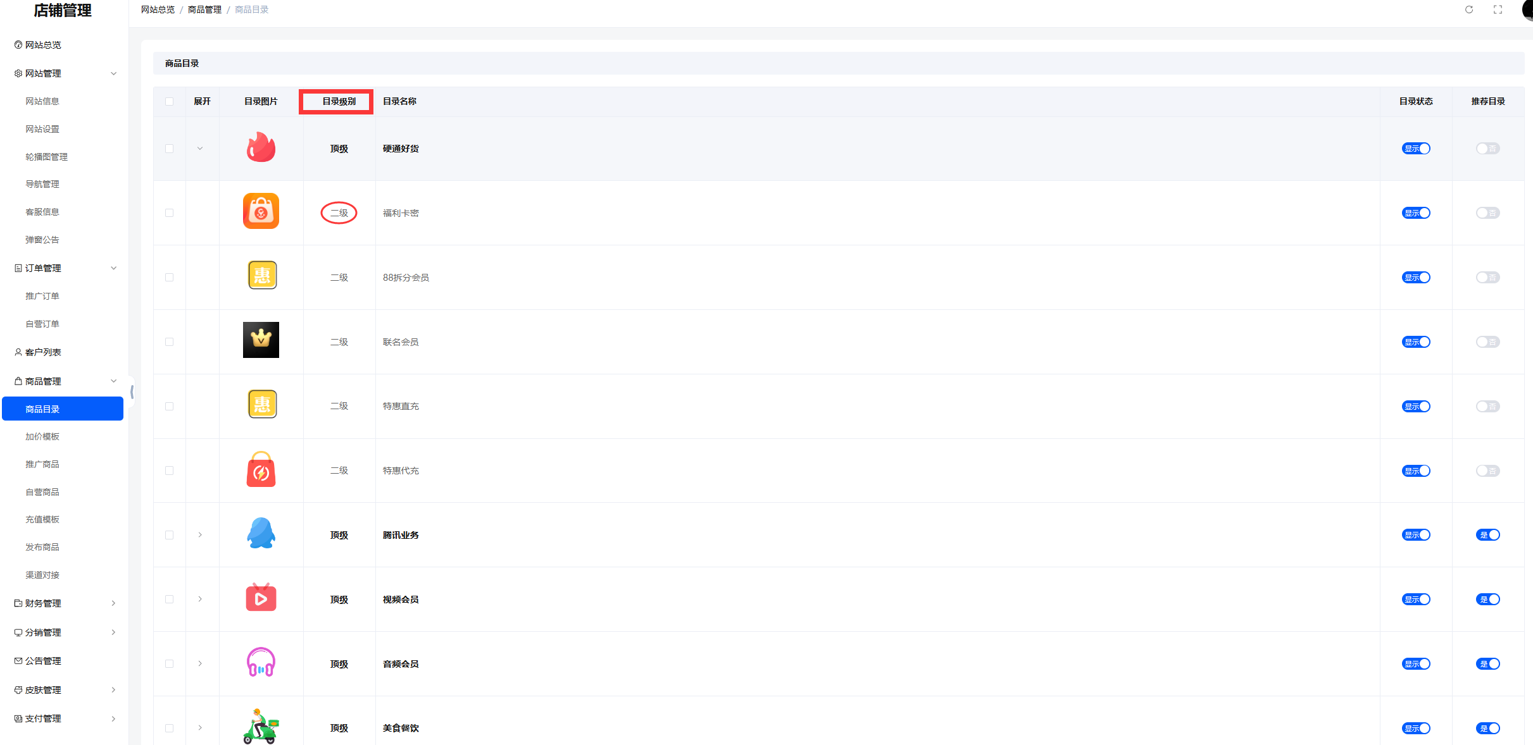1533x745 pixels.
Task: Disable 推荐目录 switch for 腾讯业务
Action: pos(1488,535)
